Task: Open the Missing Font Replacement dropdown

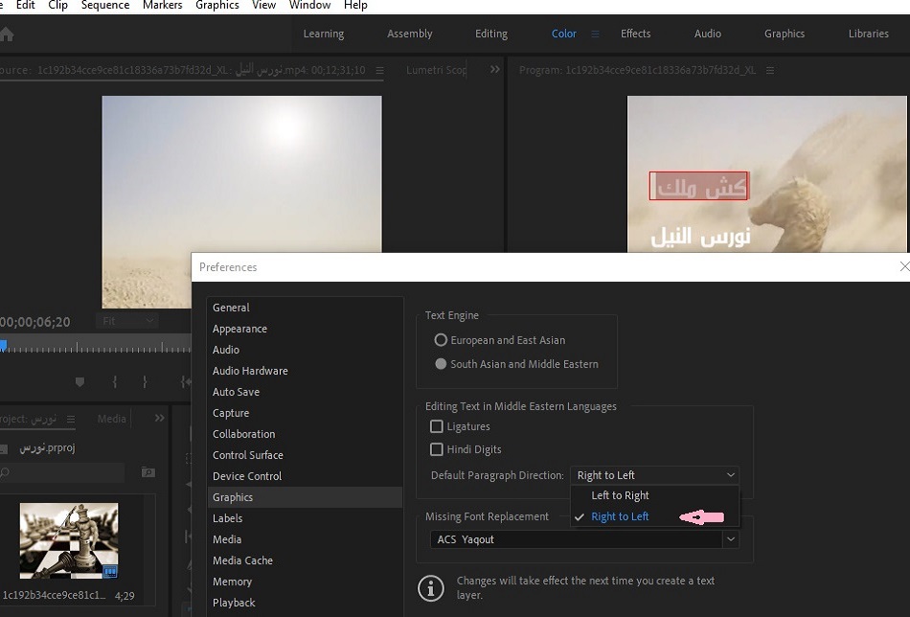Action: pos(731,539)
